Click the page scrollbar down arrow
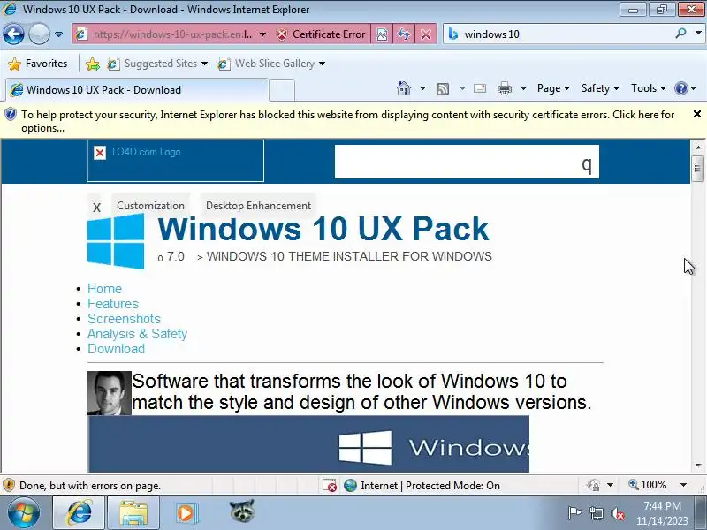The image size is (707, 530). pos(698,466)
